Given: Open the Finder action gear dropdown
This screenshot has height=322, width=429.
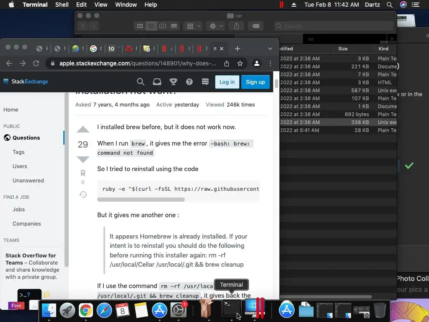Looking at the screenshot, I should [x=216, y=26].
